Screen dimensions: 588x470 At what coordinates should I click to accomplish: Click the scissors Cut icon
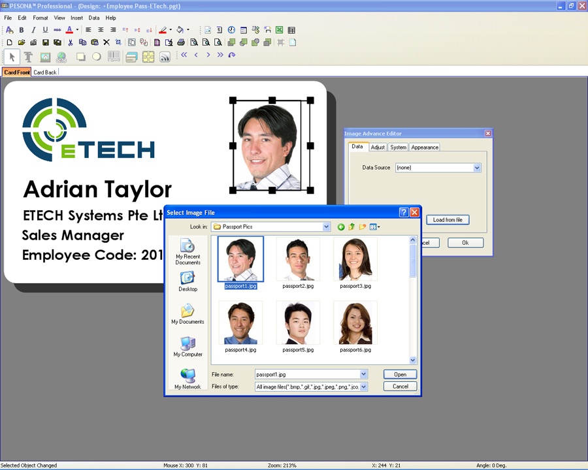point(71,42)
